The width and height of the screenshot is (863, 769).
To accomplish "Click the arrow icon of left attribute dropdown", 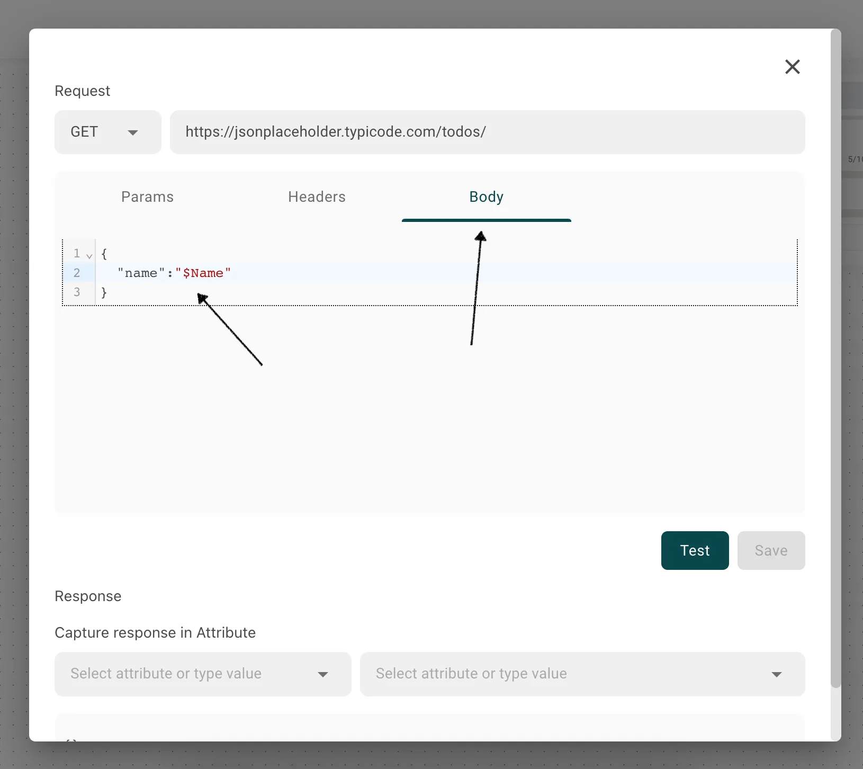I will 323,674.
